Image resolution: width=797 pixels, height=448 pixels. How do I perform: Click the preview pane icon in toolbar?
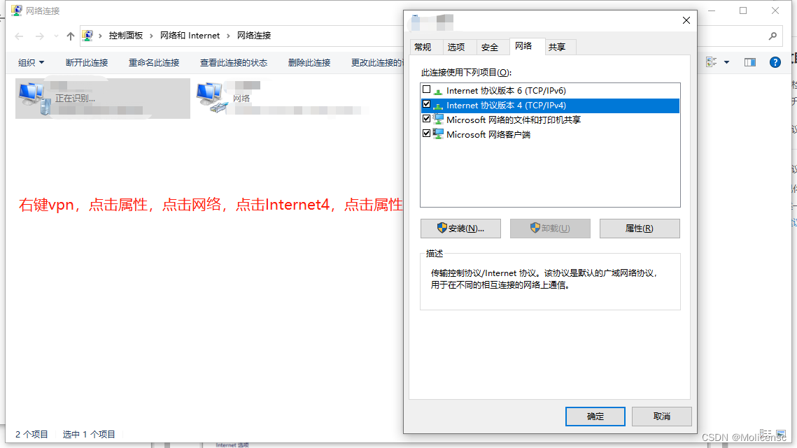(749, 62)
